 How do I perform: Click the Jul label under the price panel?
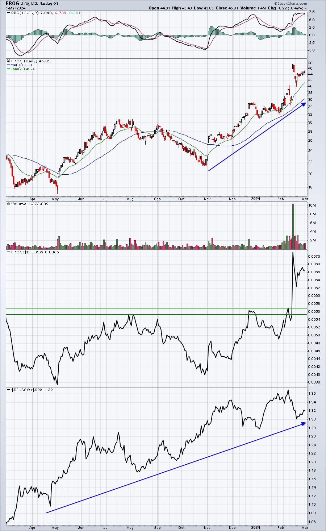click(x=106, y=199)
